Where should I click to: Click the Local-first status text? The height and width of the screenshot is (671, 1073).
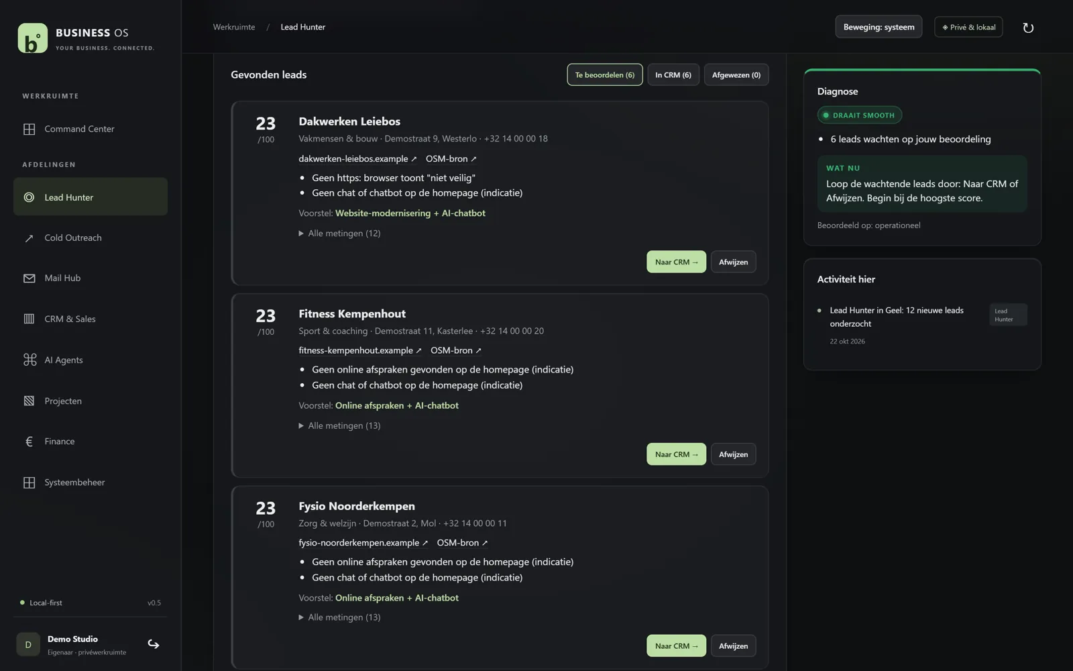(x=46, y=603)
